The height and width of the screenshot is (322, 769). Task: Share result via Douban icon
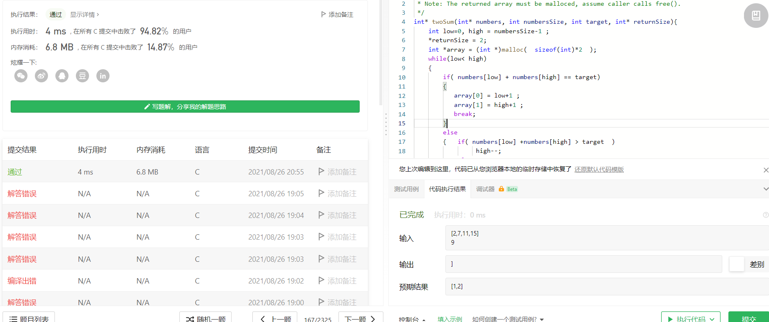pyautogui.click(x=82, y=76)
